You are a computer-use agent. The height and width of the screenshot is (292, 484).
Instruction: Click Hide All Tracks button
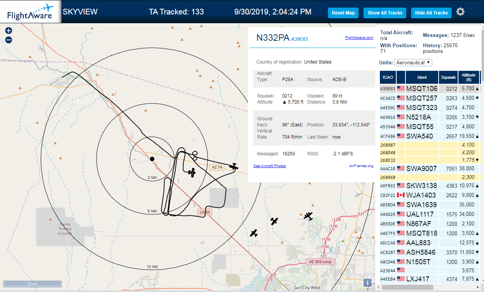[431, 13]
